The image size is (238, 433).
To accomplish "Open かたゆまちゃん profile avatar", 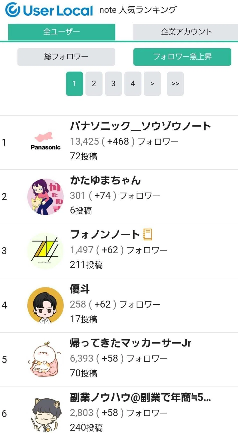I will pyautogui.click(x=45, y=197).
